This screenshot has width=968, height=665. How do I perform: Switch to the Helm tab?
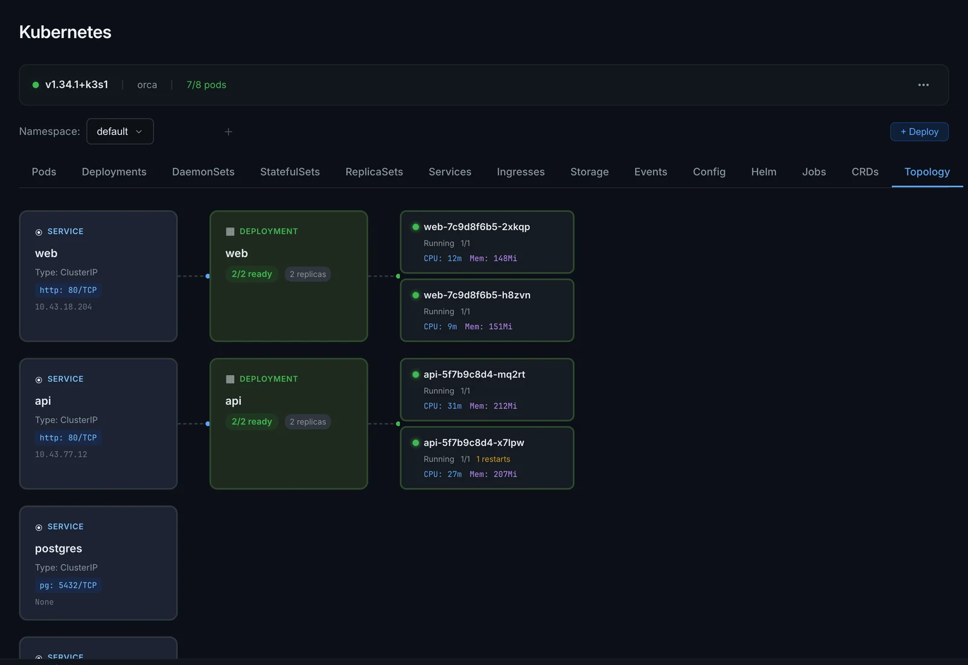point(764,172)
